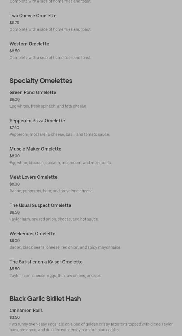Click the Taylor ham, raw red onion description
Viewport: 182px width, 336px height.
[x=54, y=219]
